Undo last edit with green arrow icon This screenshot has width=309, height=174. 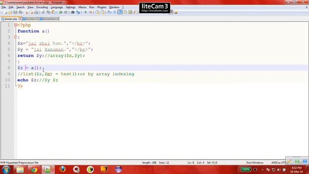coord(61,12)
